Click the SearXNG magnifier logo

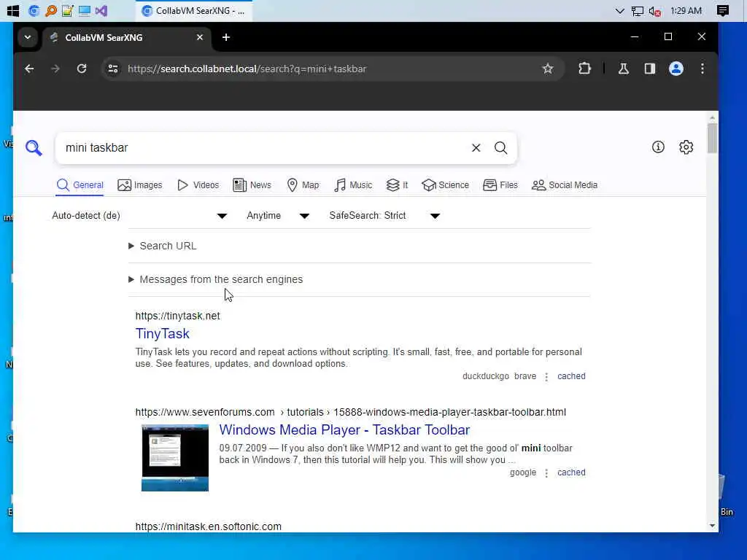point(34,148)
